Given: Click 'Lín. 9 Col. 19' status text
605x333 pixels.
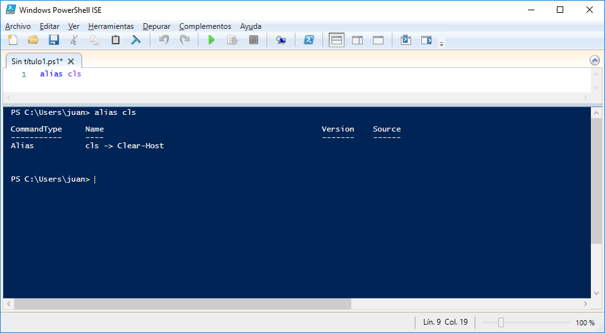Looking at the screenshot, I should (x=445, y=322).
